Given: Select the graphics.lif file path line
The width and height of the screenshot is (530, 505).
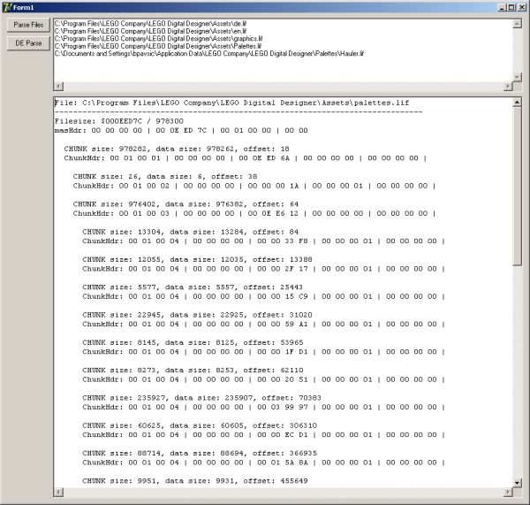Looking at the screenshot, I should click(158, 39).
